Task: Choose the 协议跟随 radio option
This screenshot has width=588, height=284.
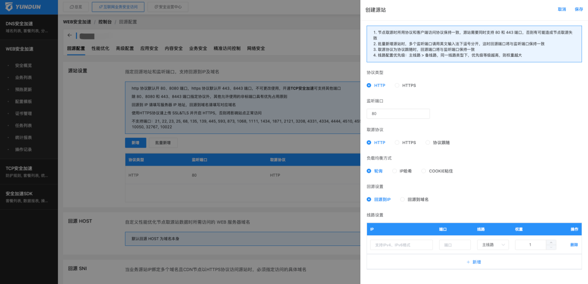Action: (438, 143)
